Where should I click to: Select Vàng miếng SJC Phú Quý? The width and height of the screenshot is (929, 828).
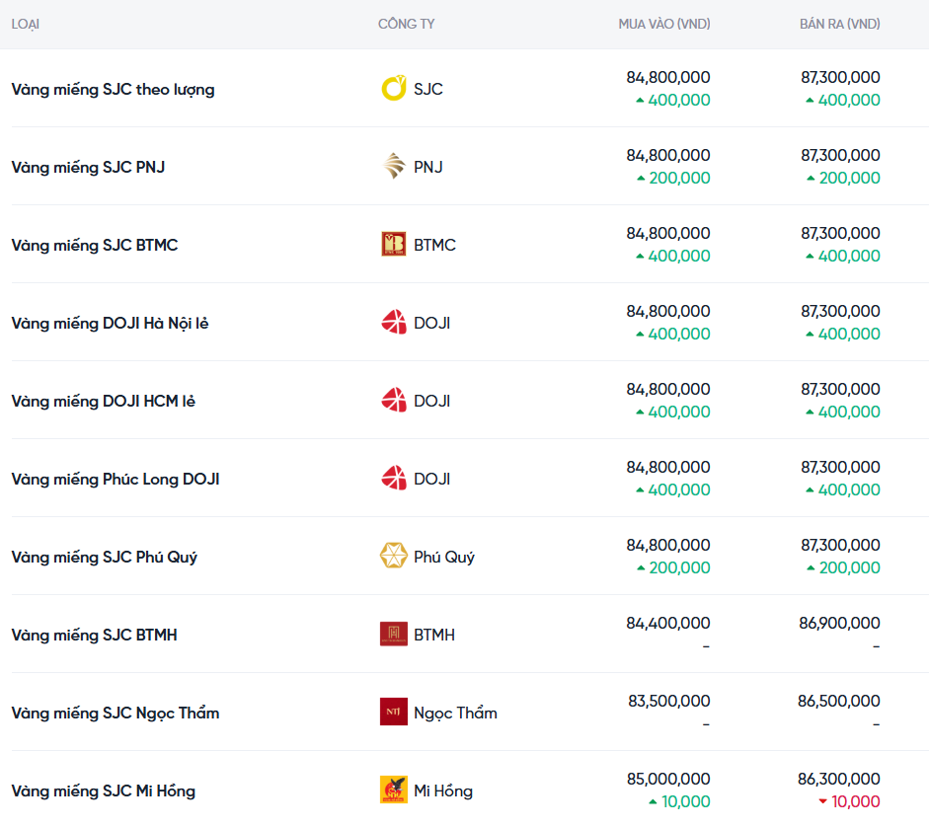tap(104, 558)
